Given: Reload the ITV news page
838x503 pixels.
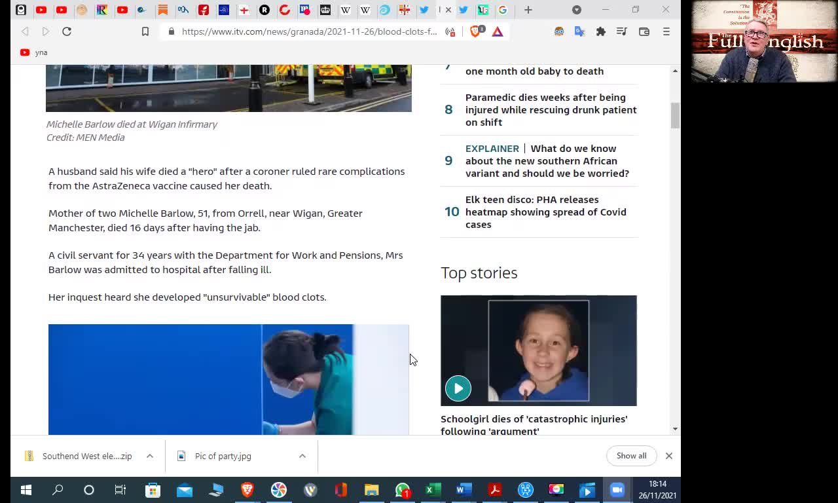Looking at the screenshot, I should (67, 31).
